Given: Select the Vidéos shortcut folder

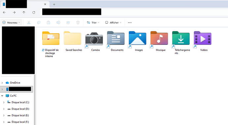Looking at the screenshot, I should (203, 41).
